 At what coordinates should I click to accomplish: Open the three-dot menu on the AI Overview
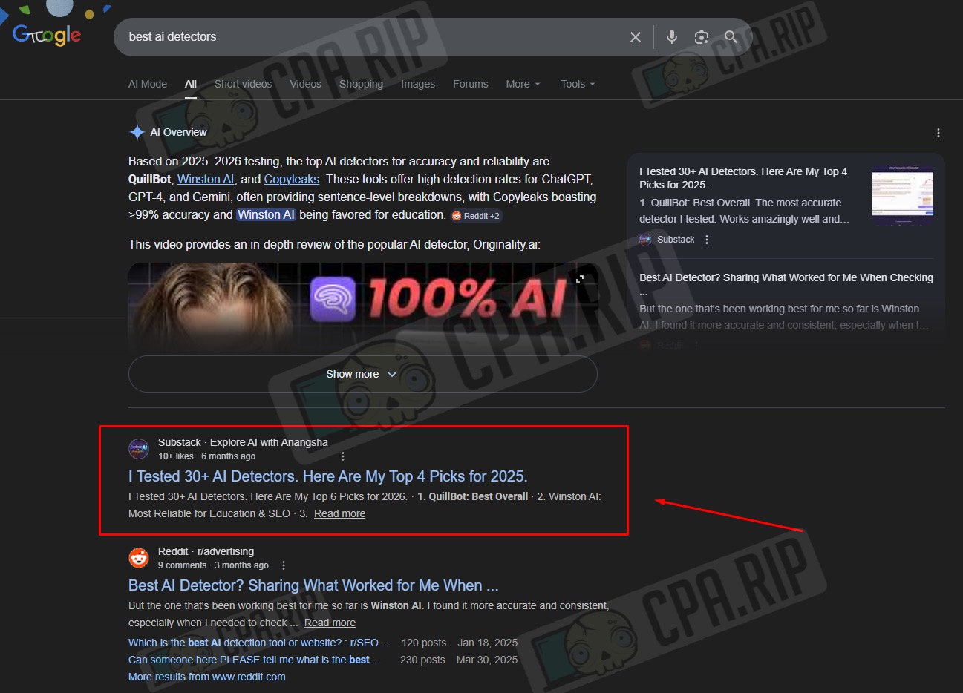[x=938, y=132]
